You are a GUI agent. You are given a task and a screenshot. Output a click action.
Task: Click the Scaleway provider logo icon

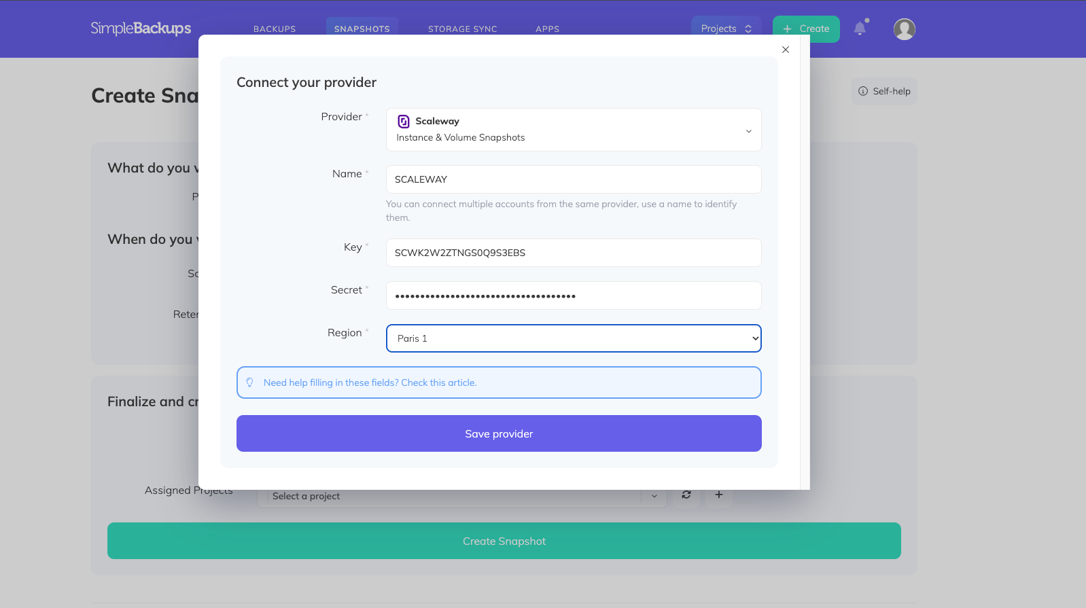pos(404,122)
